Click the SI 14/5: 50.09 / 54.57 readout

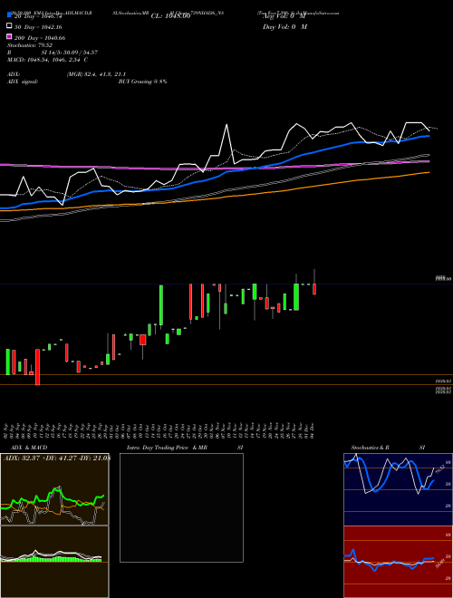tap(70, 53)
